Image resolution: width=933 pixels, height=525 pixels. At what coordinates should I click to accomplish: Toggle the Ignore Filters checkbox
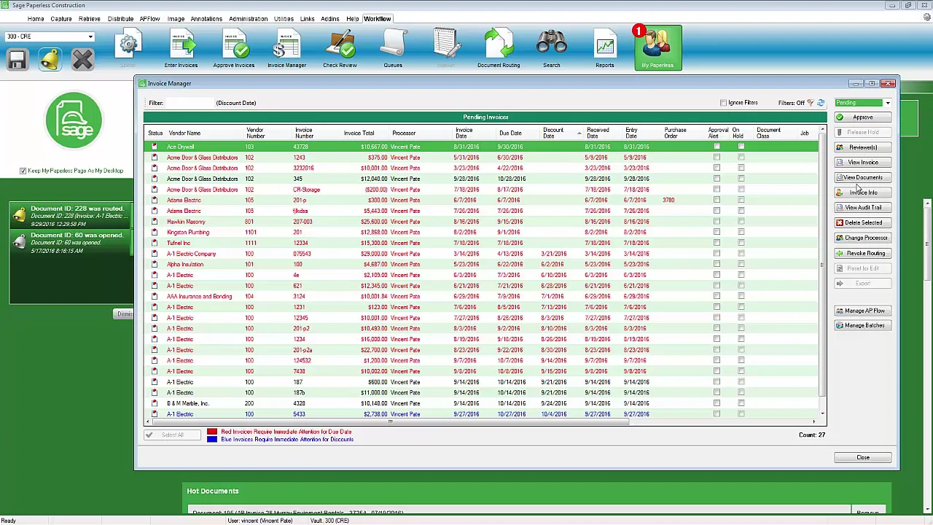point(723,103)
